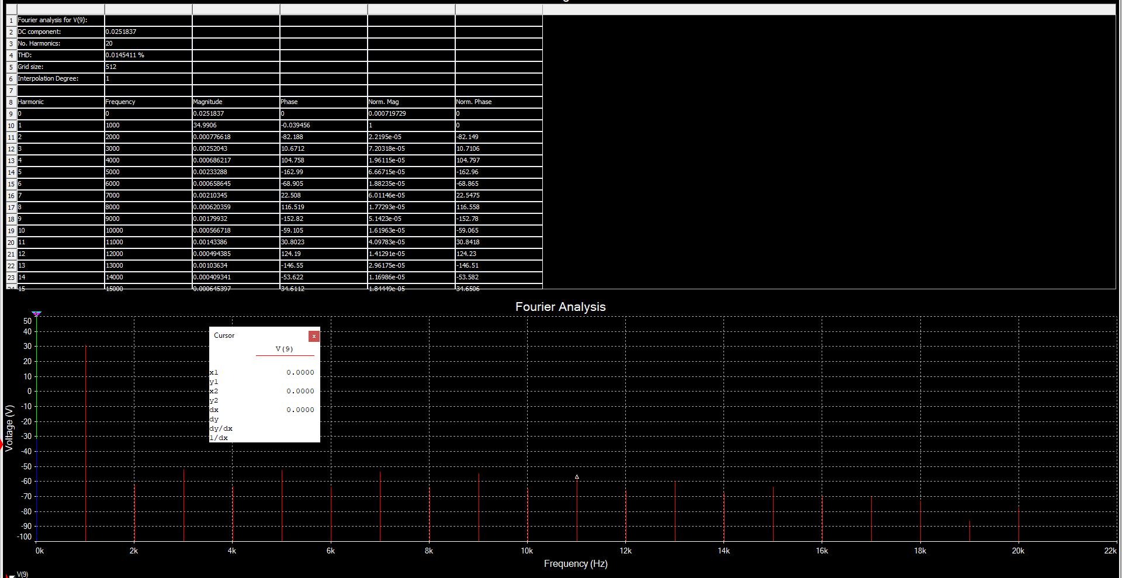
Task: Click the x1 value 0.0000 in Cursor window
Action: [300, 372]
